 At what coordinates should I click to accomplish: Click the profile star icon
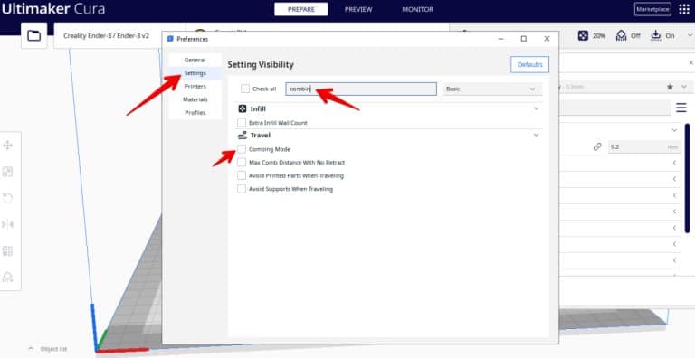click(670, 87)
